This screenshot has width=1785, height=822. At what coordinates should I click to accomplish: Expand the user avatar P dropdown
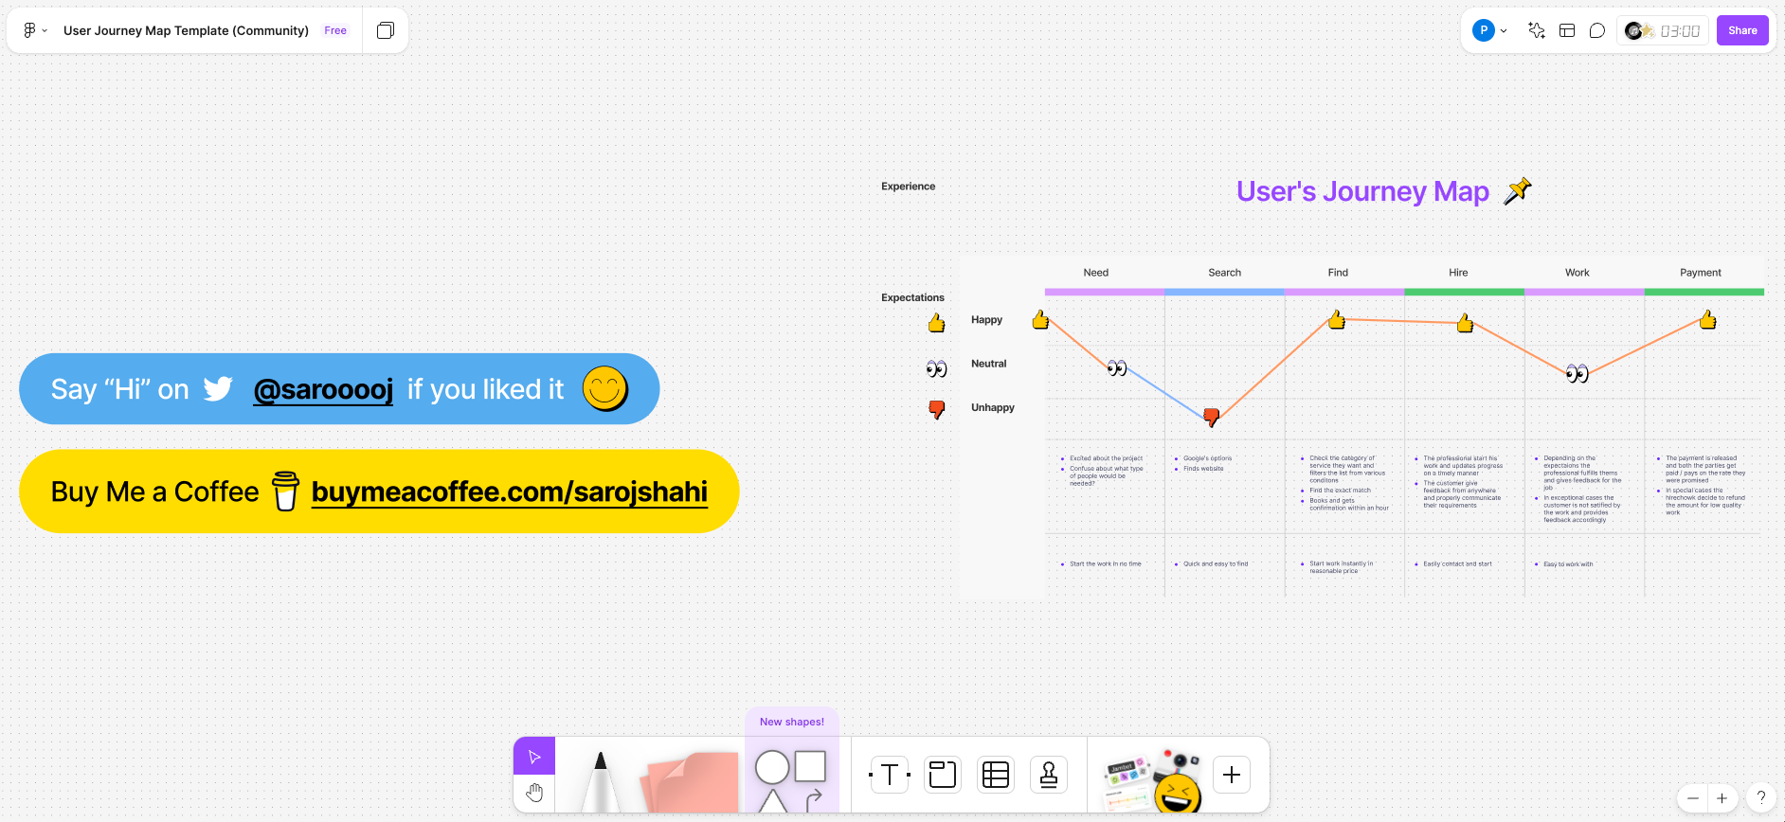(x=1490, y=30)
